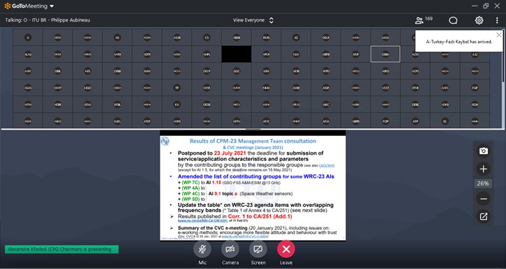Screen dimensions: 506x269
Task: Click the participant grid scrollbar
Action: click(x=503, y=55)
